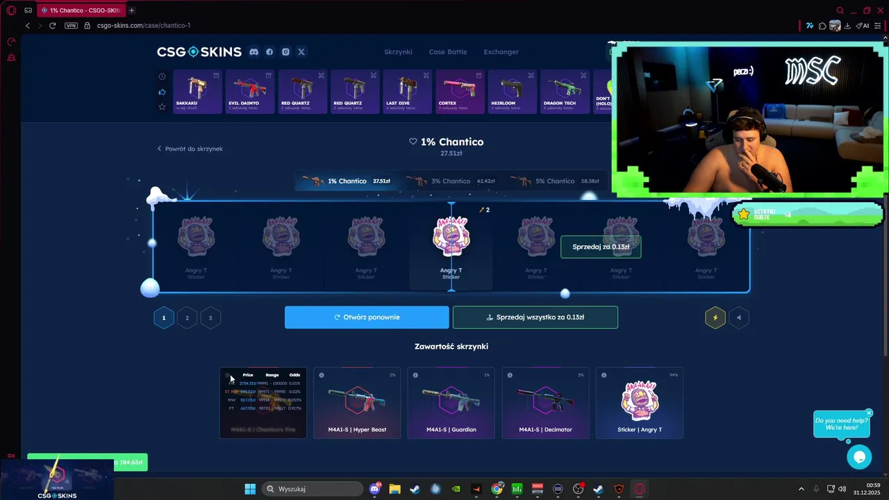Open M4A1-S Guardian item card
The image size is (889, 500).
coord(451,403)
